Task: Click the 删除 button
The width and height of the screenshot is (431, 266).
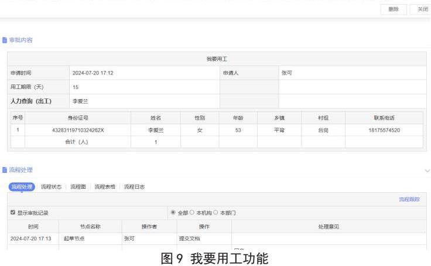Action: coord(393,9)
